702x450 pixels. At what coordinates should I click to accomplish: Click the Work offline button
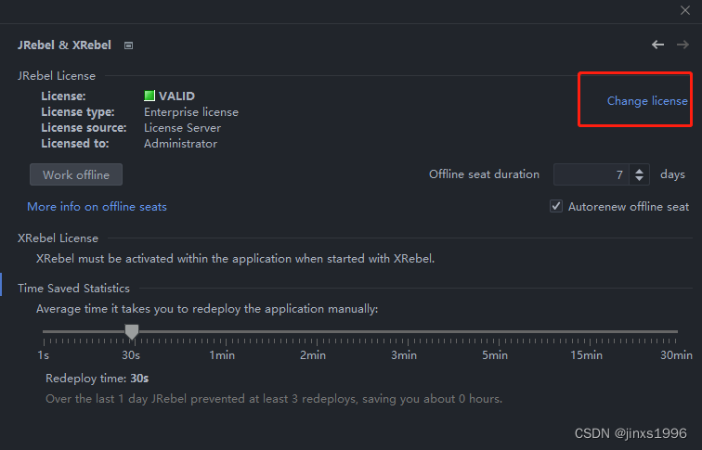[x=76, y=174]
